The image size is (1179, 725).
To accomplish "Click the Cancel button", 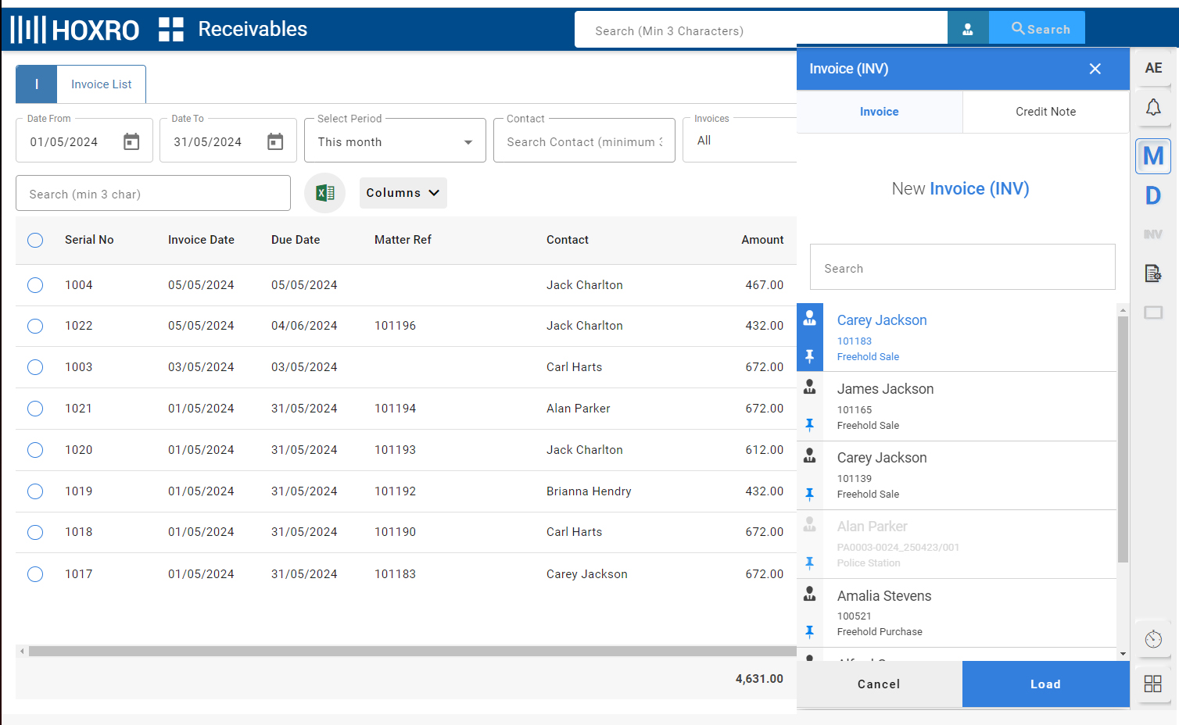I will click(x=879, y=684).
